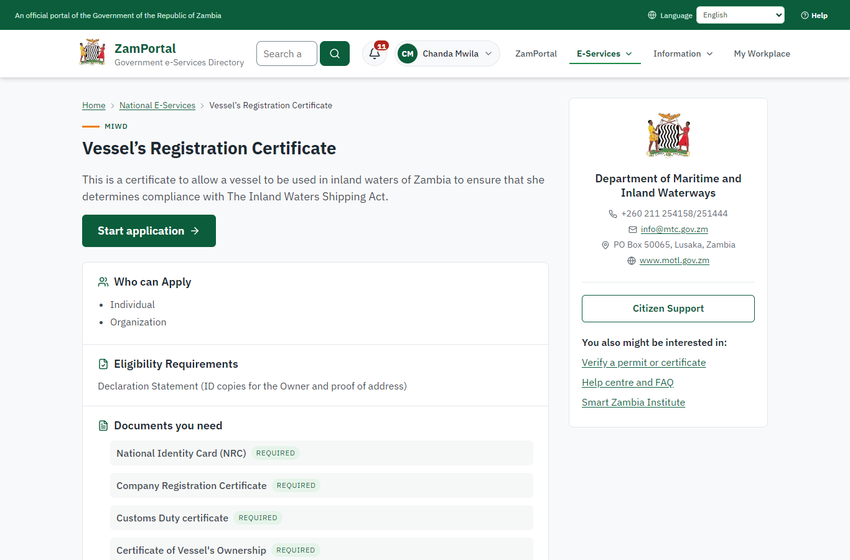Click the globe icon beside Language
This screenshot has width=850, height=560.
652,15
